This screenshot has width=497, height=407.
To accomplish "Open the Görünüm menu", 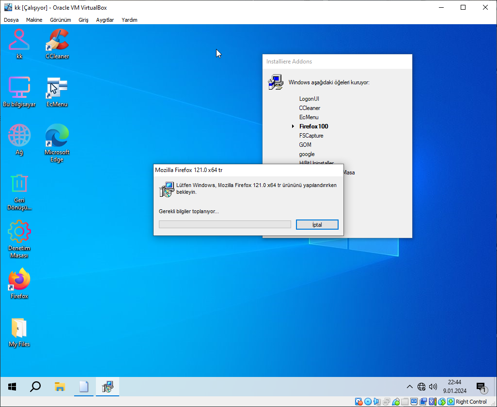I will (x=61, y=20).
